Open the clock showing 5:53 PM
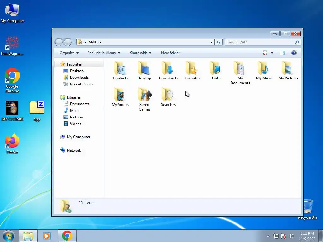323x242 pixels. (x=307, y=236)
